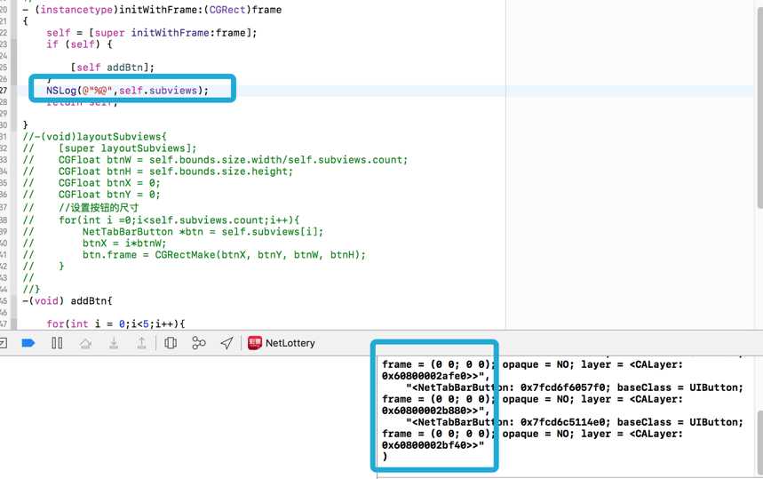Hide the debug area with the leftmost icon
Image resolution: width=763 pixels, height=479 pixels.
(3, 343)
